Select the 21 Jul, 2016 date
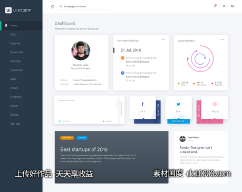Image resolution: width=242 pixels, height=192 pixels. click(131, 50)
